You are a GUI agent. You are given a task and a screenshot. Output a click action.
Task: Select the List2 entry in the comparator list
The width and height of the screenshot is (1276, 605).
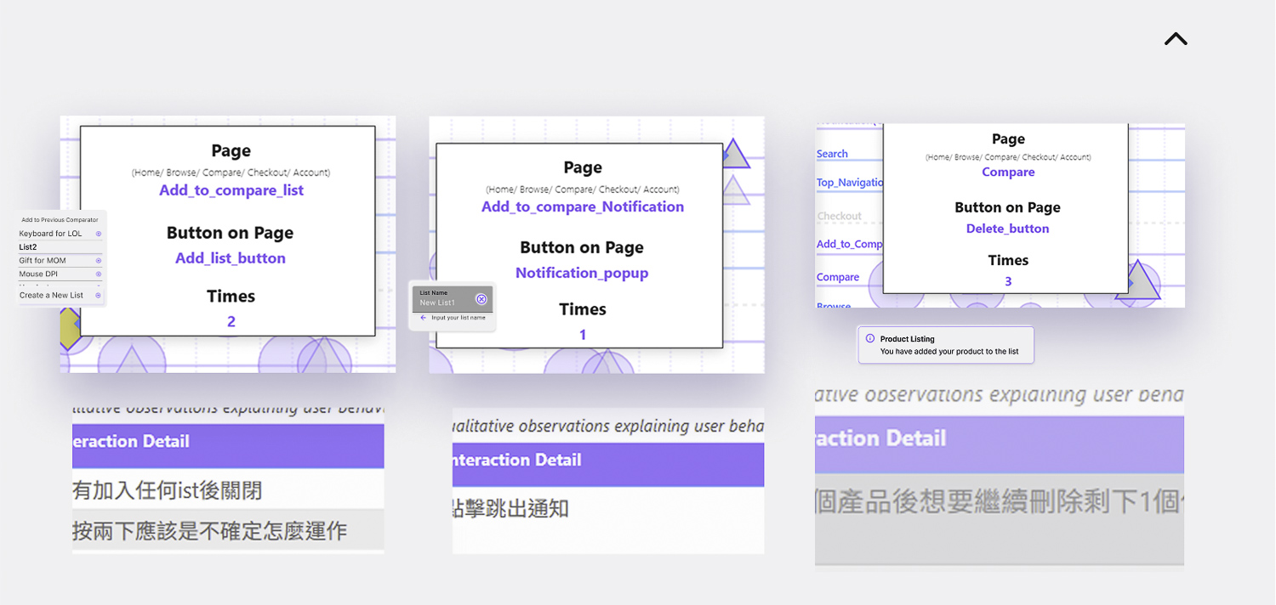point(29,247)
